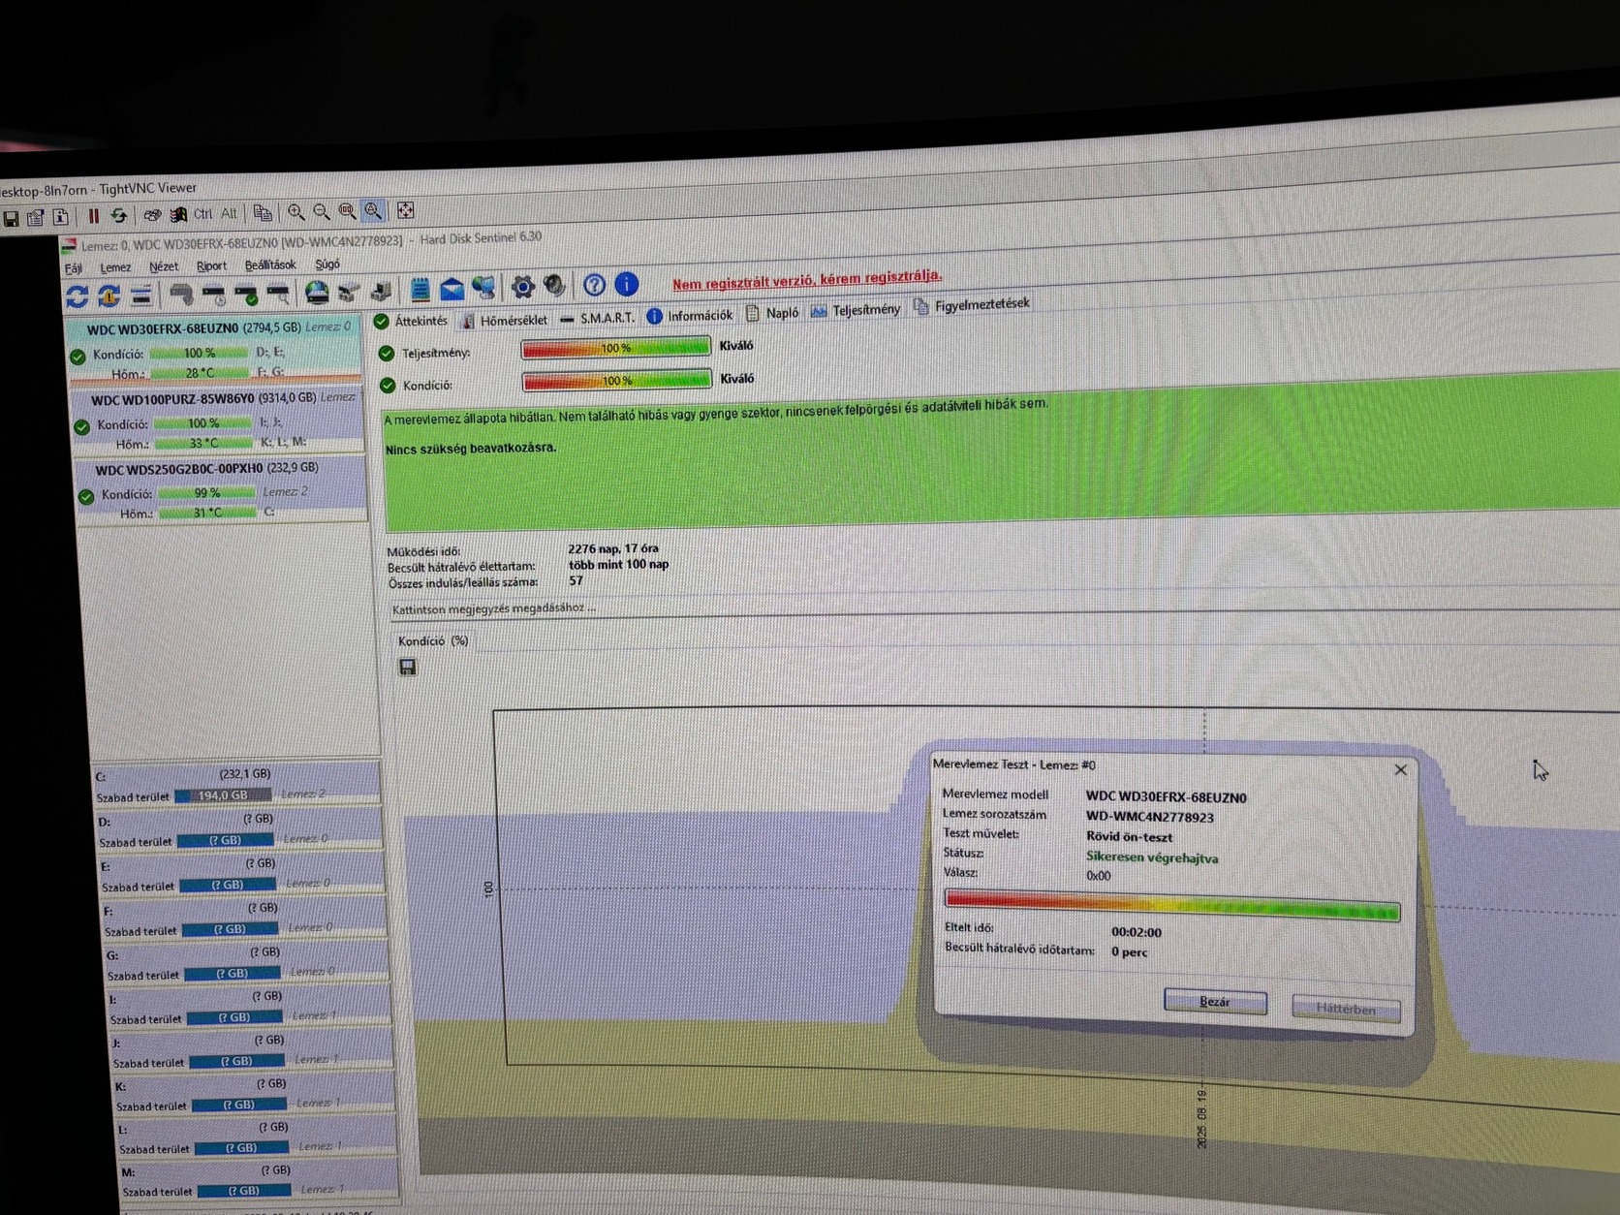Click the 'Nem regisztrált verzió' registration link
Image resolution: width=1620 pixels, height=1215 pixels.
(807, 279)
